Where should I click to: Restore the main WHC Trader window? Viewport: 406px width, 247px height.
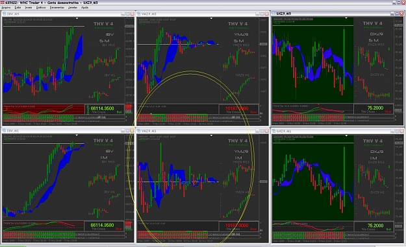point(399,3)
